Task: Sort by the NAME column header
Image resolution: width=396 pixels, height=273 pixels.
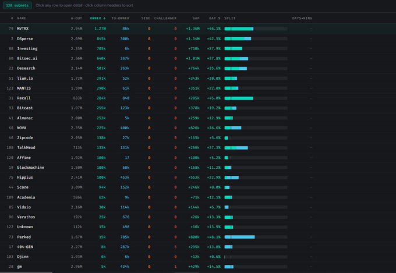Action: coord(22,18)
